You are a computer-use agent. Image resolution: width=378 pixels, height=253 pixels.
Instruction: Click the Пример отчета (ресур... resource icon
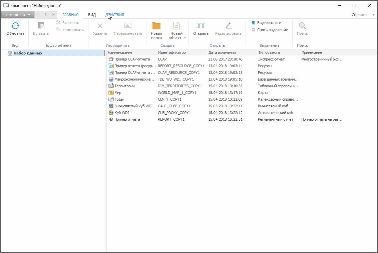(111, 66)
